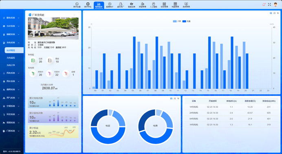Screen dimensions: 282x154
Task: Open the 充电监控 submenu item
Action: coord(11,58)
